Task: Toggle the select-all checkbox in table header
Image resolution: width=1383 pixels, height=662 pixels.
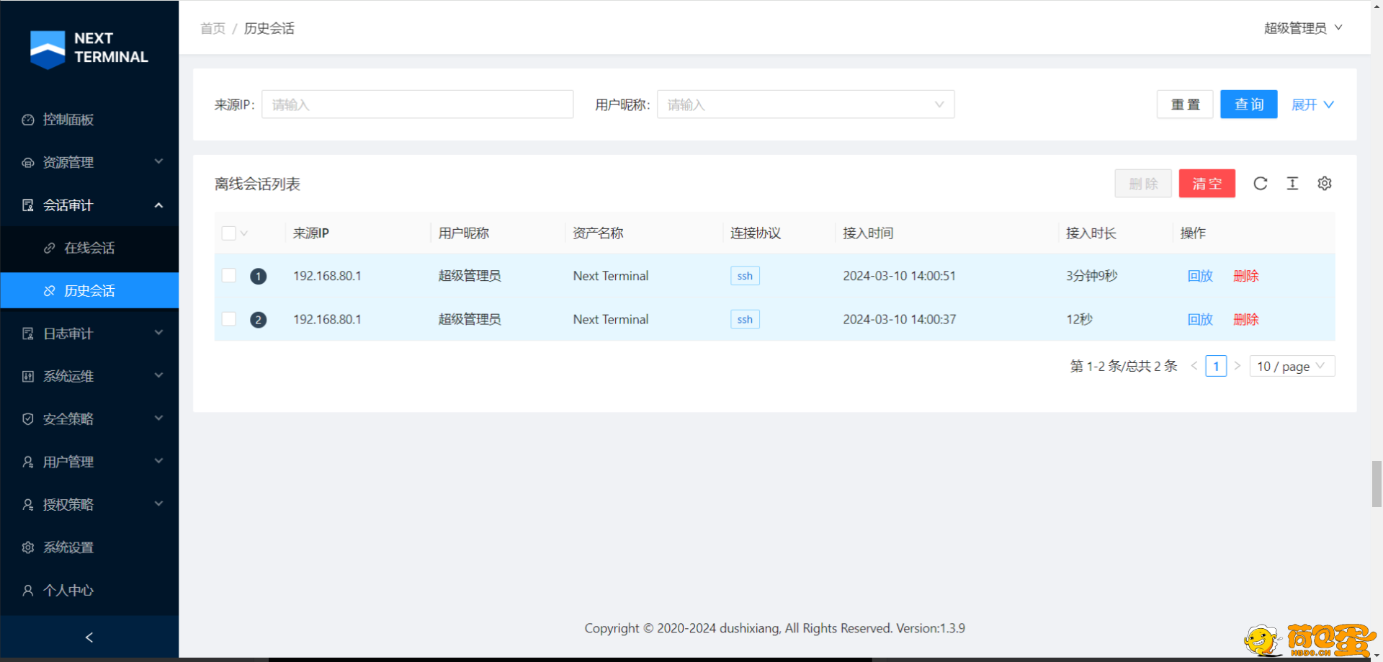Action: (229, 233)
